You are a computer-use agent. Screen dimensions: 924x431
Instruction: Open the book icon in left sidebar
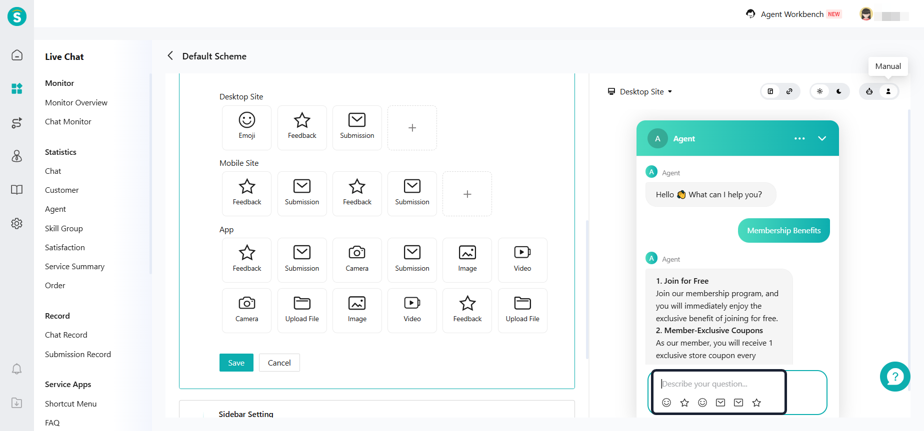pos(17,190)
